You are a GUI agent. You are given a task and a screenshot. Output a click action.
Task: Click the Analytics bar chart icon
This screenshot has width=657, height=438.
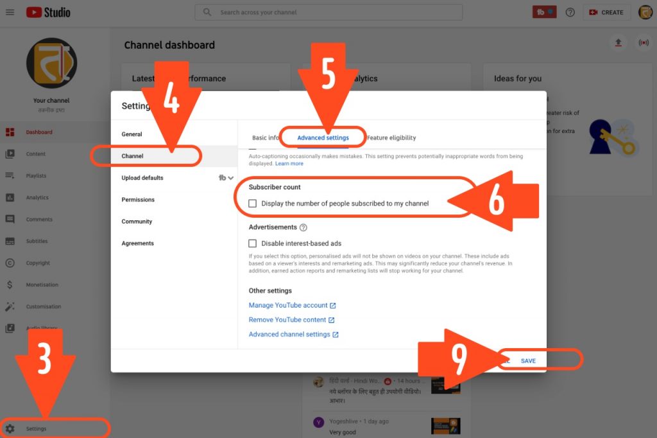10,197
